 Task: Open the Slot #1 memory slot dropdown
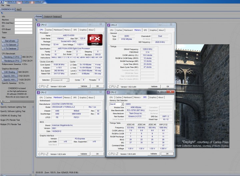click(117, 104)
